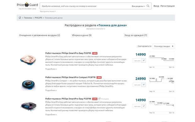Image resolution: width=195 pixels, height=122 pixels.
Task: Click the 'моя цена' field for FC8795
Action: (137, 61)
